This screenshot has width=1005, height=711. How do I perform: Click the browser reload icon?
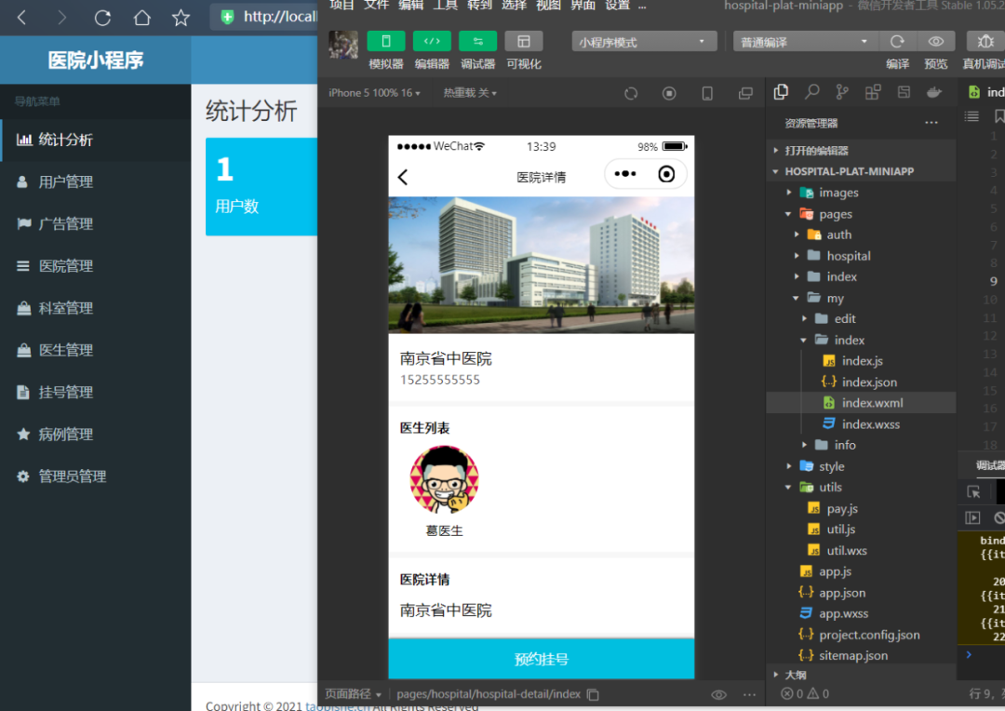[x=102, y=18]
